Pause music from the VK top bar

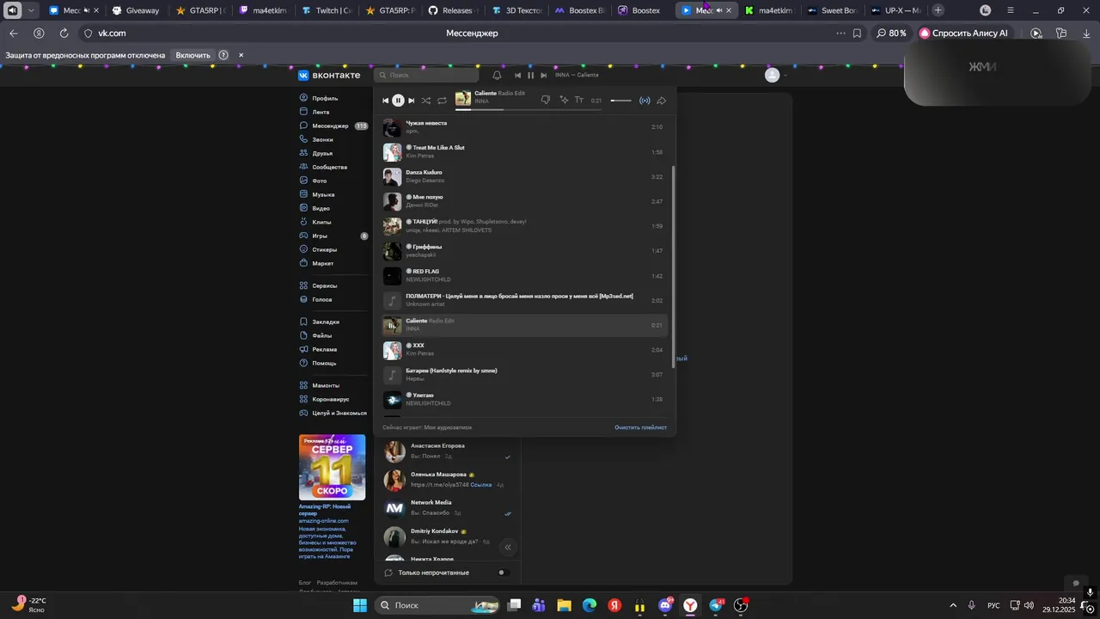coord(530,75)
